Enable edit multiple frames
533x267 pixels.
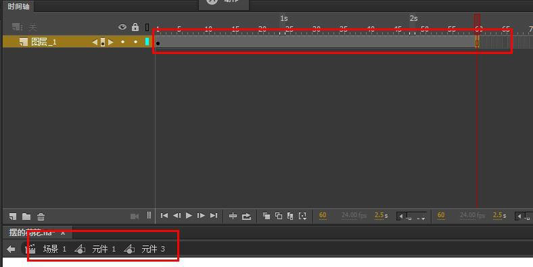click(x=290, y=216)
